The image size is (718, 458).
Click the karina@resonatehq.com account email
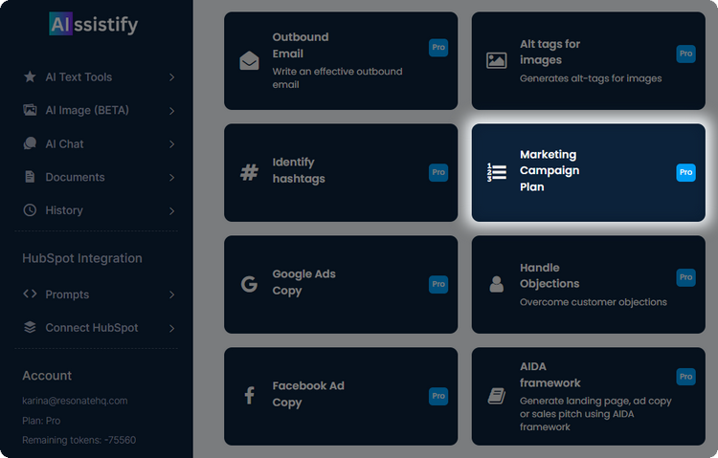[x=75, y=401]
